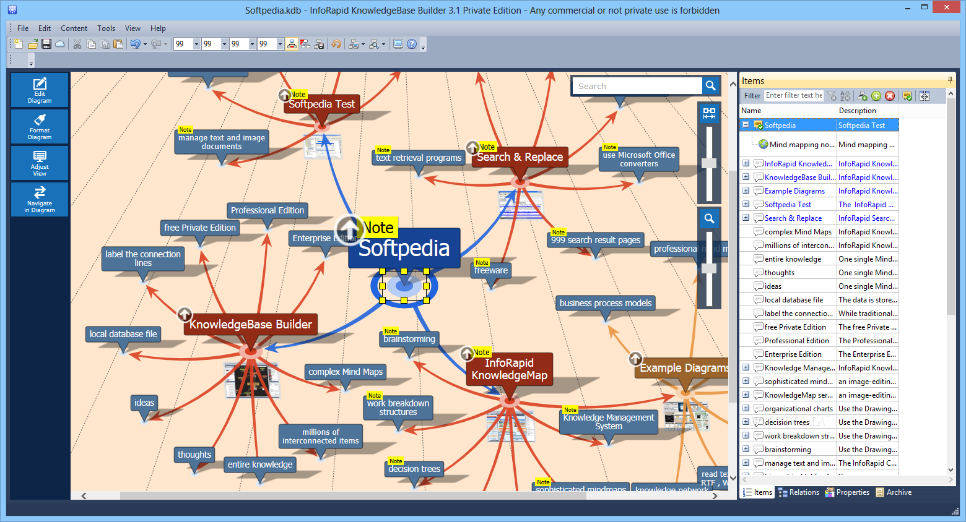Open the Tools menu
Screen dimensions: 966x522
pyautogui.click(x=106, y=28)
